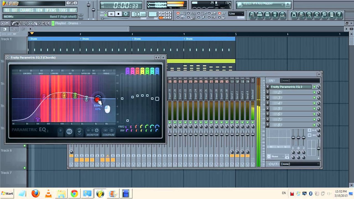Click the COMPARE control in Parametric EQ 2

[x=108, y=132]
